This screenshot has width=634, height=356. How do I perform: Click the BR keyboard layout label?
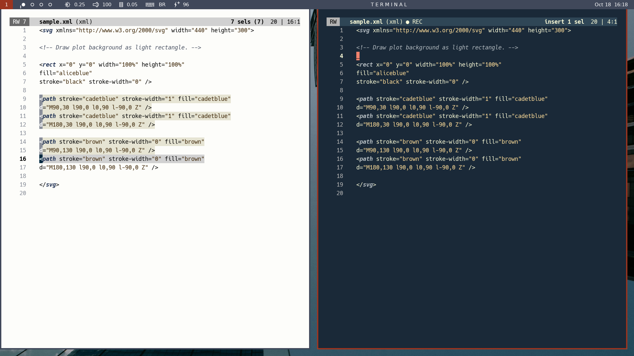click(162, 5)
